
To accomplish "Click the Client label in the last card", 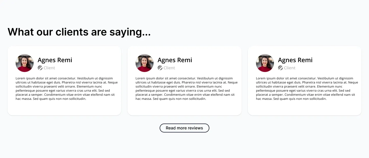I will (x=290, y=68).
